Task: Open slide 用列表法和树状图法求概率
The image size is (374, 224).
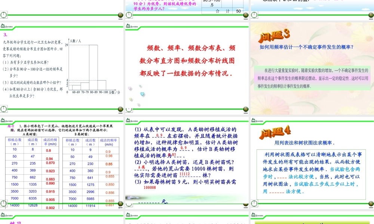Action: click(312, 163)
